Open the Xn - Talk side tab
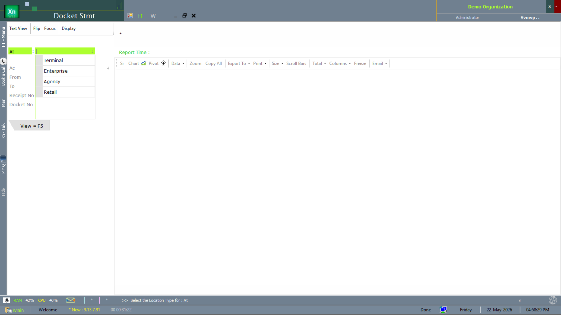 click(x=3, y=131)
